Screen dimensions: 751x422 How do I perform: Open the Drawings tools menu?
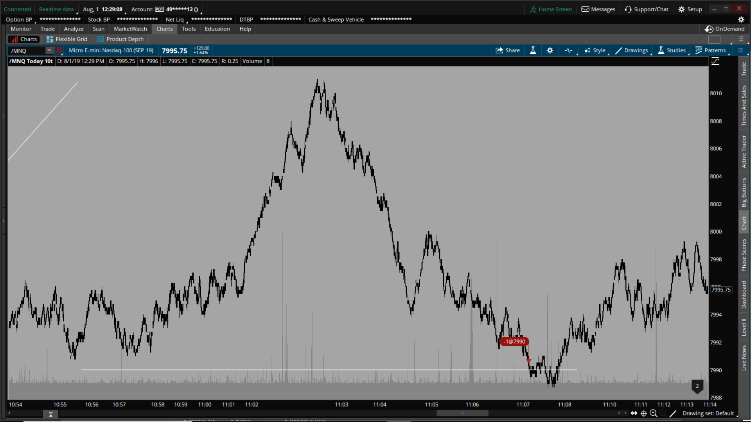(632, 50)
